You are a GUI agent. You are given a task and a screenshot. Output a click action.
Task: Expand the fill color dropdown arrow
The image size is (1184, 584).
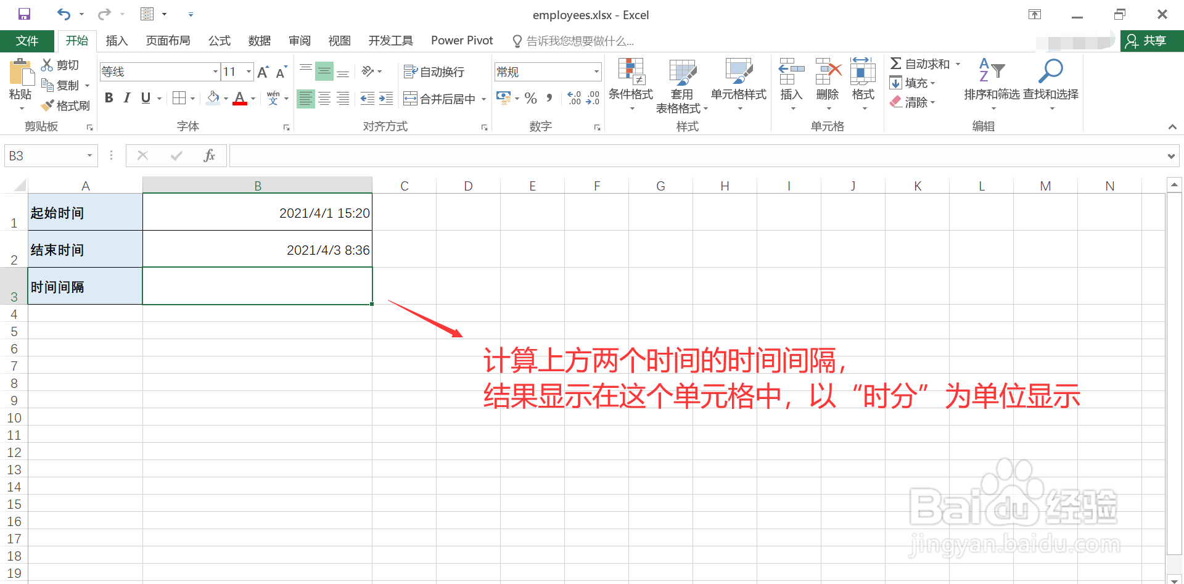226,98
